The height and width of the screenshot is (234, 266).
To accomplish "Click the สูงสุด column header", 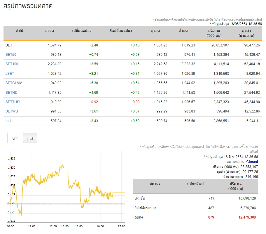I will [x=155, y=31].
